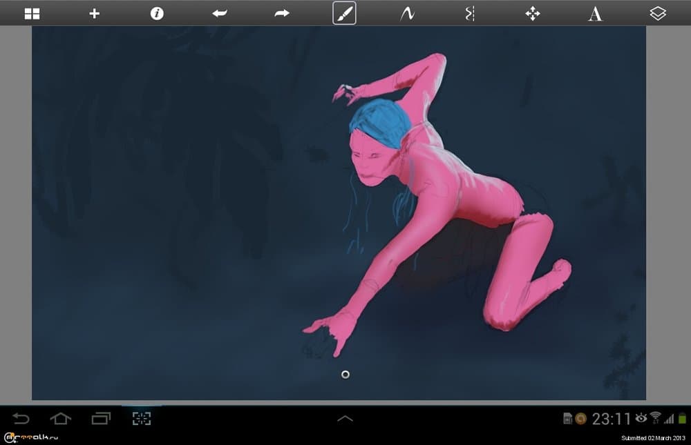Tap the screen capture taskbar icon
The image size is (691, 445).
(140, 418)
